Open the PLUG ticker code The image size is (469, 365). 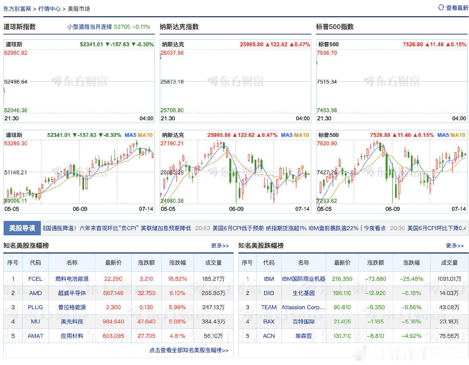click(35, 307)
